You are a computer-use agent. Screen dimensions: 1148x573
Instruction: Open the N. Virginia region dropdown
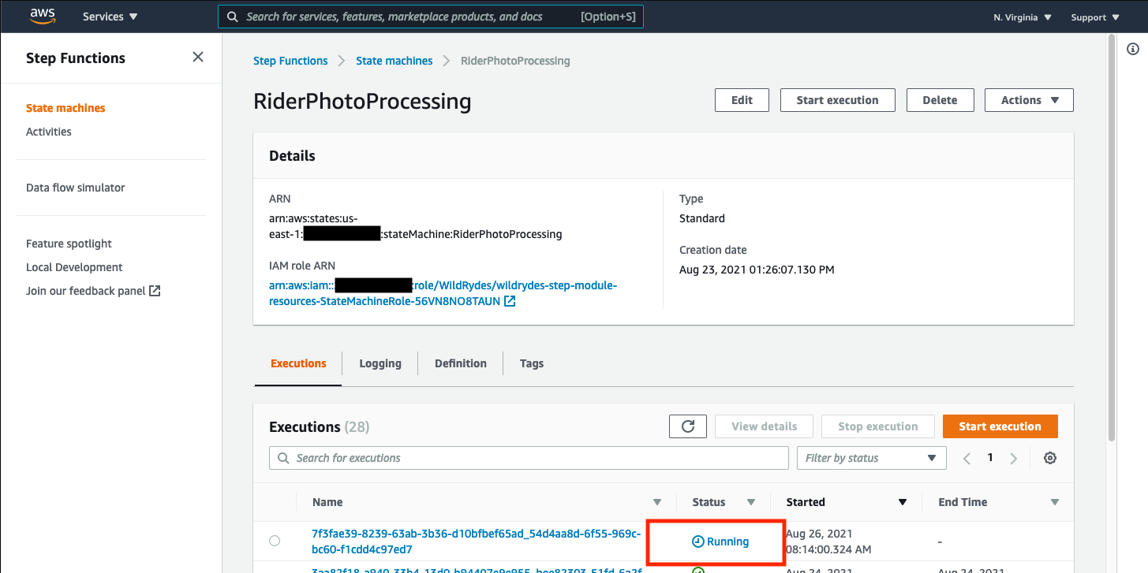point(1023,17)
